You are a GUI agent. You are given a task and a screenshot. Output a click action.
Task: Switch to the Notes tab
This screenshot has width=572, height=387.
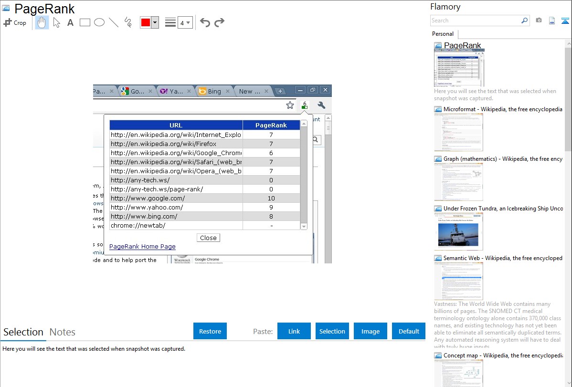click(63, 332)
